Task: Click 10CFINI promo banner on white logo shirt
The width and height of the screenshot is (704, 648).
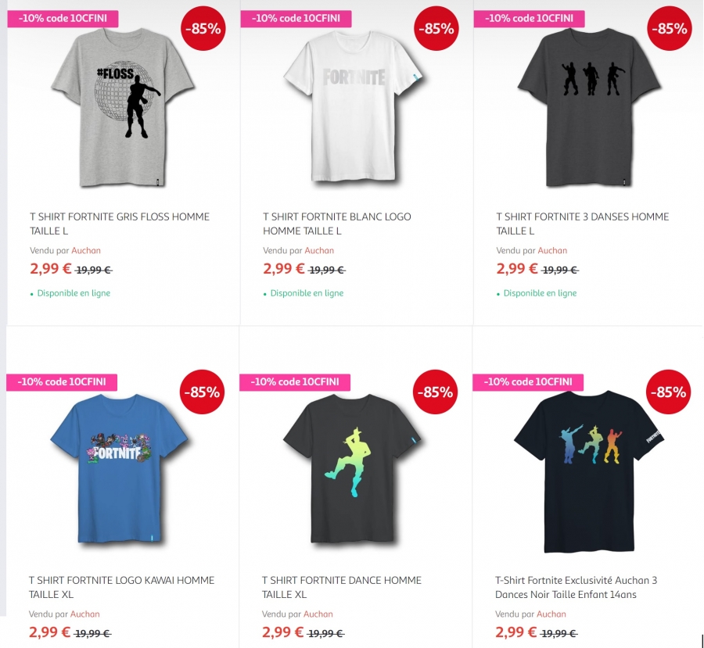Action: point(296,19)
